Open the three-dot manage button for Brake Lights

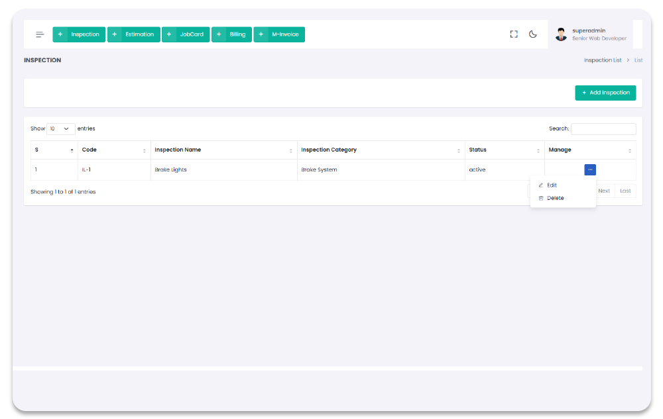[x=589, y=170]
